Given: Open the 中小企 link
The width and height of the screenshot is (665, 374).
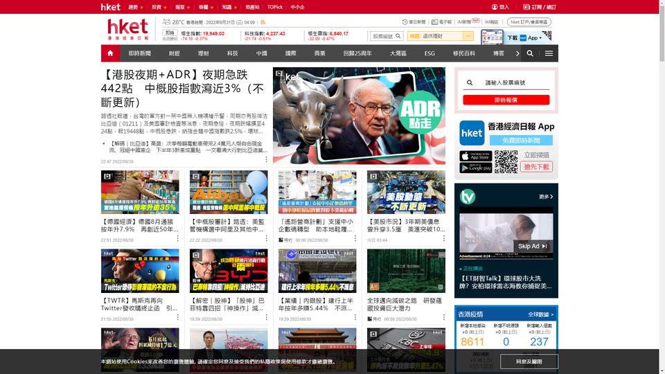Looking at the screenshot, I should pos(297,7).
